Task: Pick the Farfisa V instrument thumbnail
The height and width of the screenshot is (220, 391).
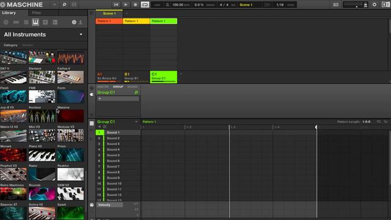Action: click(x=71, y=77)
